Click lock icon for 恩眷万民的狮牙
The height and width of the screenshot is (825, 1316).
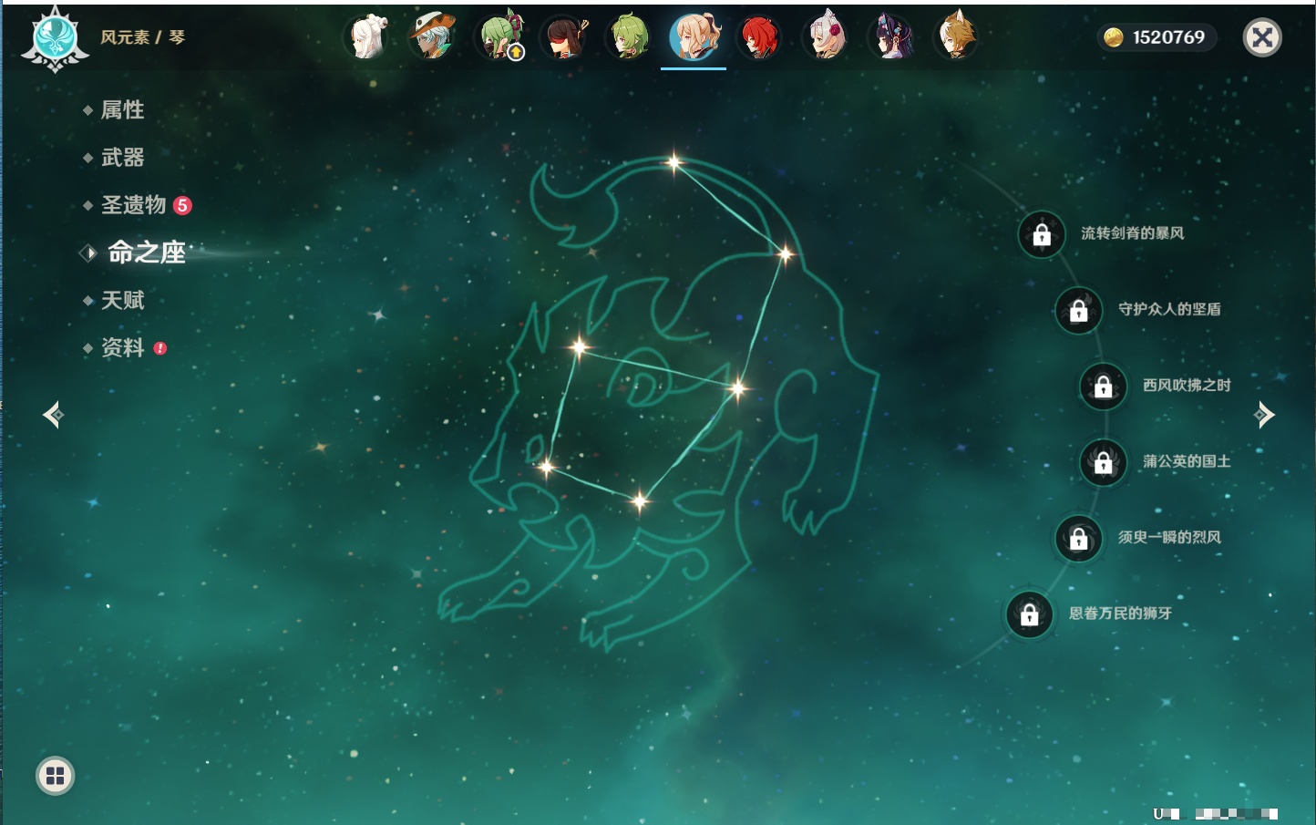1030,614
